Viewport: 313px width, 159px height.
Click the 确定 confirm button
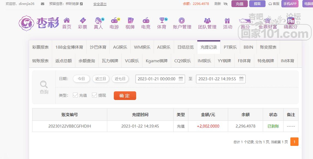point(125,96)
